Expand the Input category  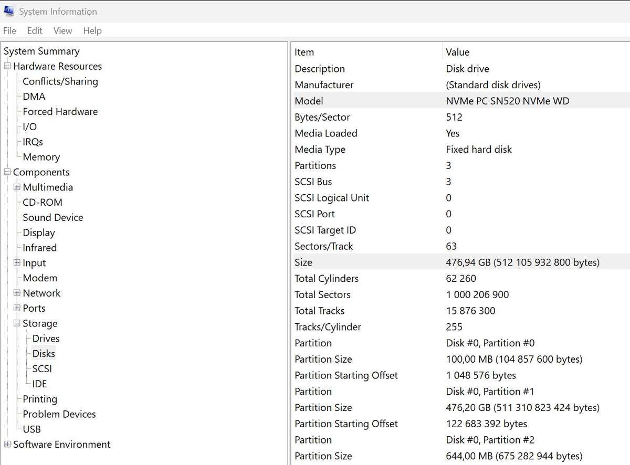click(x=17, y=263)
